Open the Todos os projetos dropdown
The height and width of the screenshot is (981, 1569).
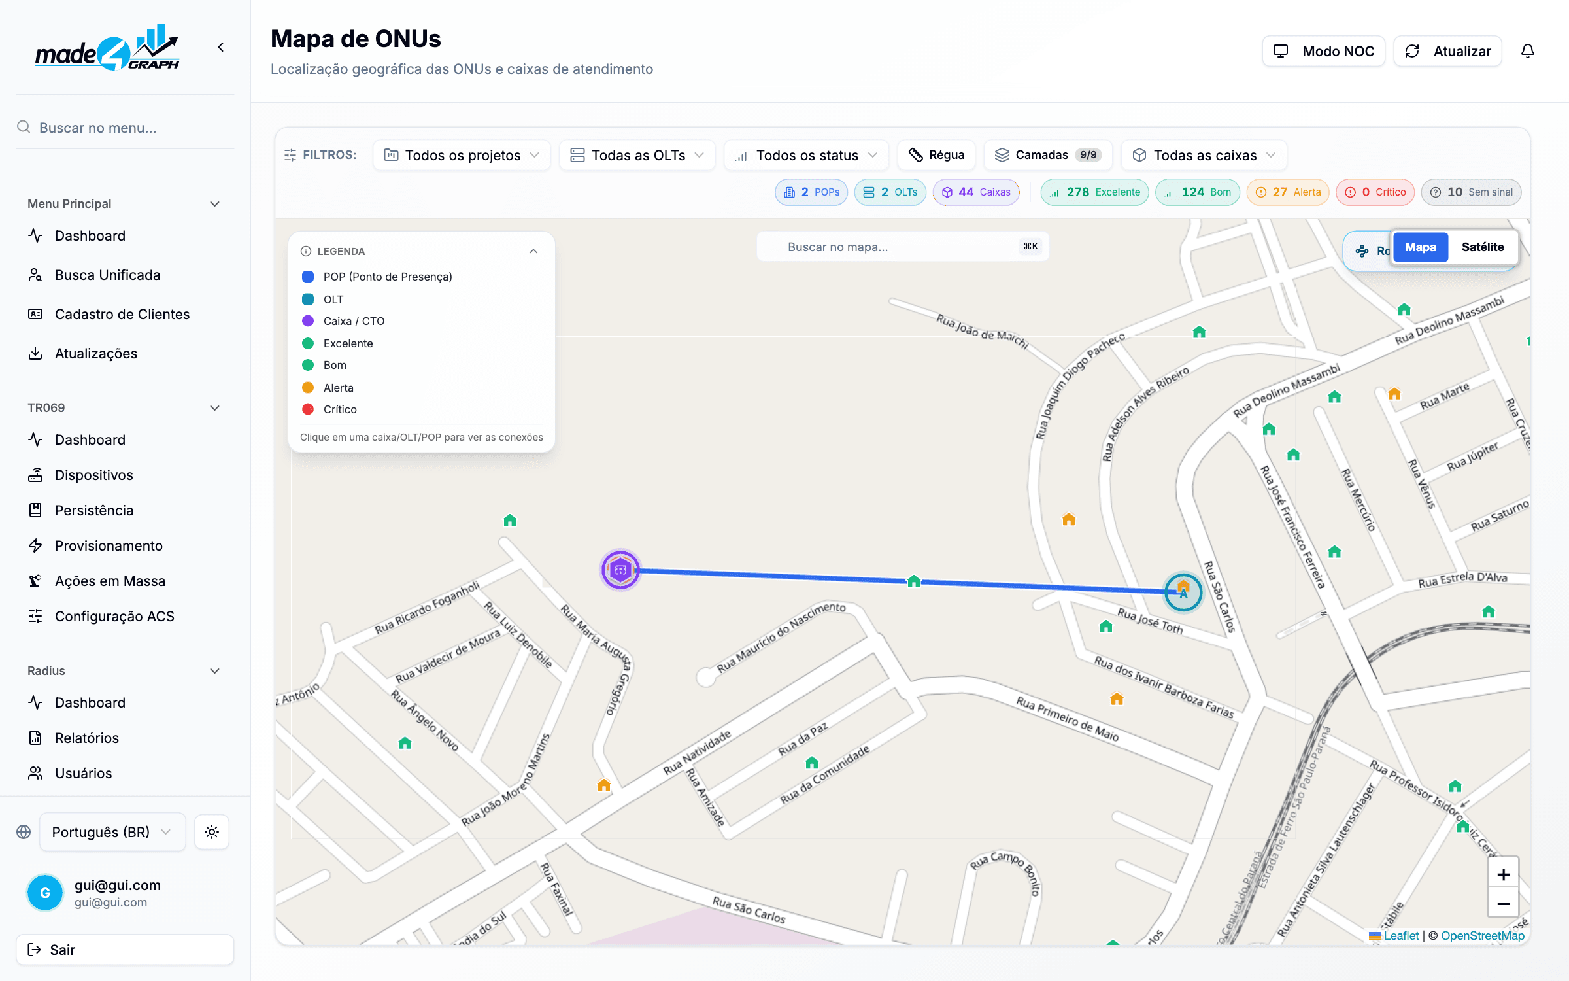[x=462, y=155]
